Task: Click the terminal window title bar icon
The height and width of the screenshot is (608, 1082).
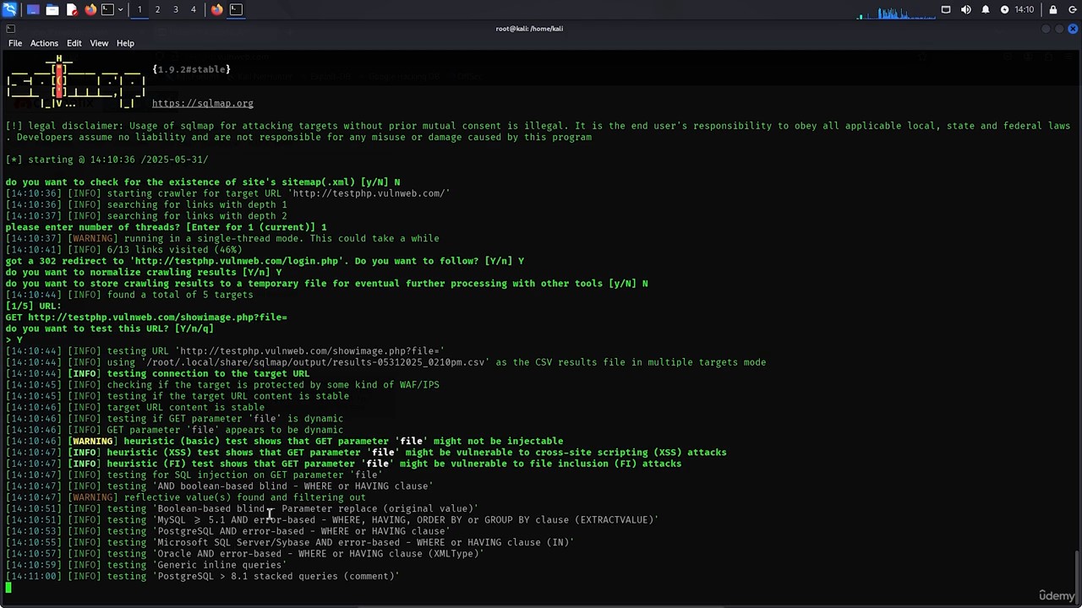Action: pyautogui.click(x=9, y=29)
